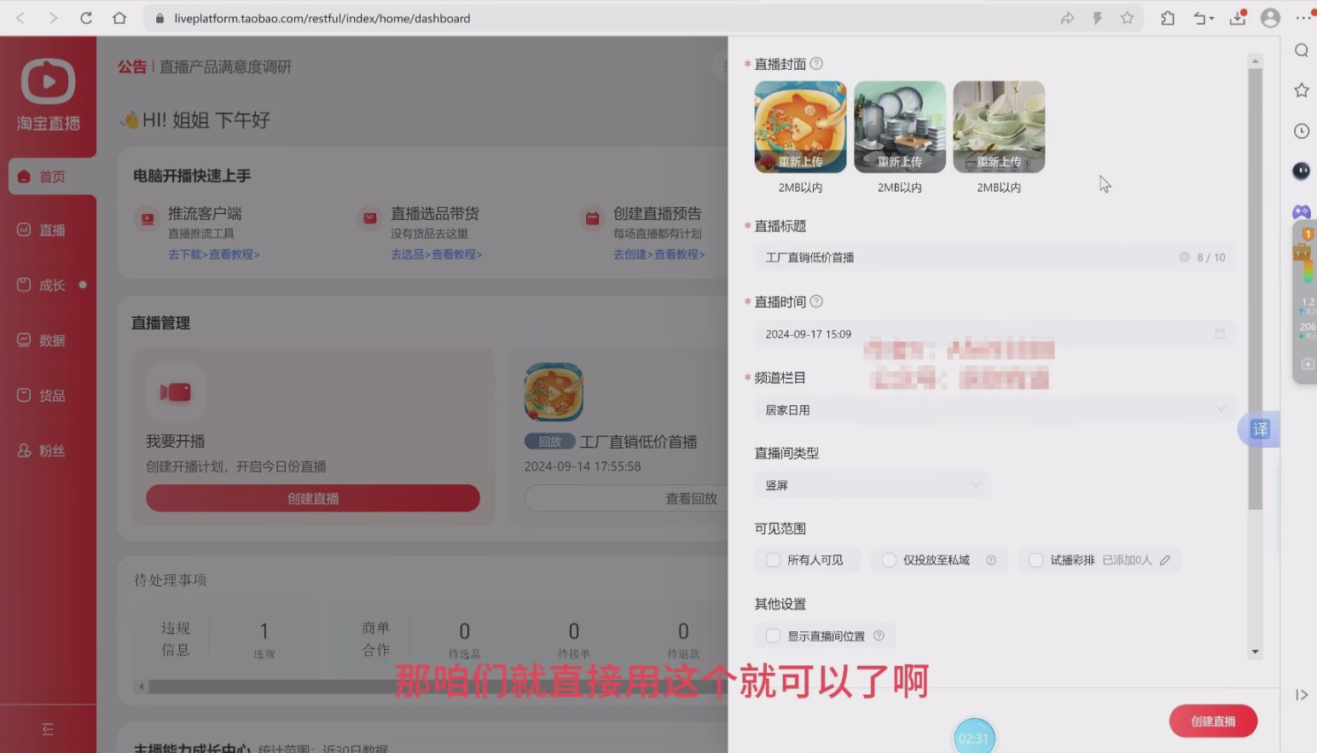The image size is (1317, 753).
Task: Open 去创建>查看教程> link under 创建直播预告
Action: [x=659, y=254]
